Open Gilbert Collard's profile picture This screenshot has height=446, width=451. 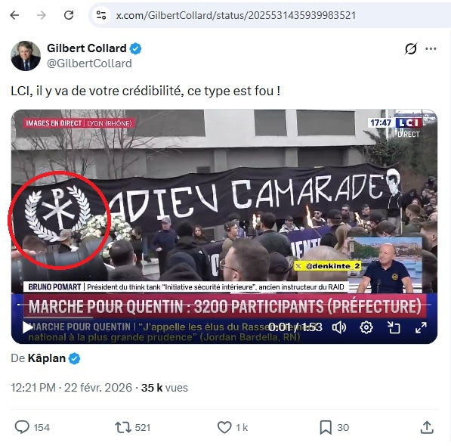pyautogui.click(x=26, y=55)
